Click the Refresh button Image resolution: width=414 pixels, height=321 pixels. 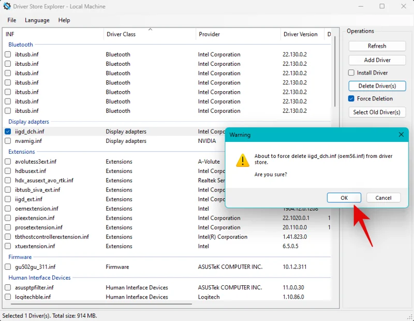pos(377,46)
